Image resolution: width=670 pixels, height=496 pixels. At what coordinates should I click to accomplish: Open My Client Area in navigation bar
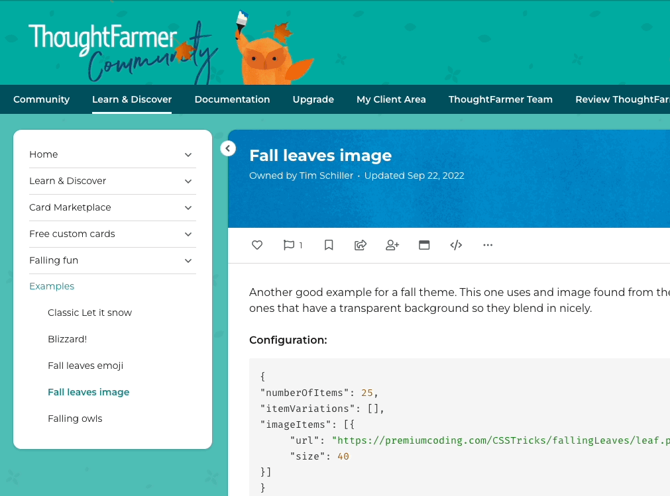pyautogui.click(x=391, y=99)
